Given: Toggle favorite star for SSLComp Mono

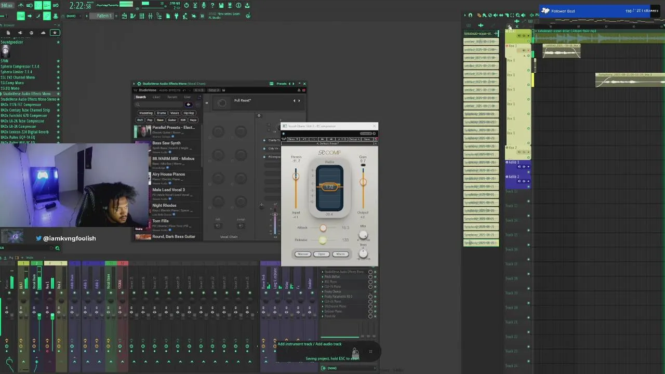Looking at the screenshot, I should 58,83.
